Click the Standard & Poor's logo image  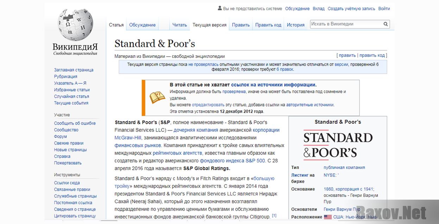pos(338,145)
